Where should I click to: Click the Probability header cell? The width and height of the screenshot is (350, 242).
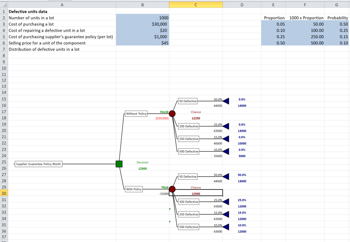coord(337,18)
